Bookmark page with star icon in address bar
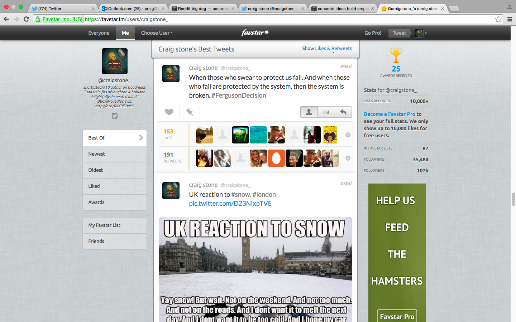Image resolution: width=516 pixels, height=322 pixels. pyautogui.click(x=498, y=19)
